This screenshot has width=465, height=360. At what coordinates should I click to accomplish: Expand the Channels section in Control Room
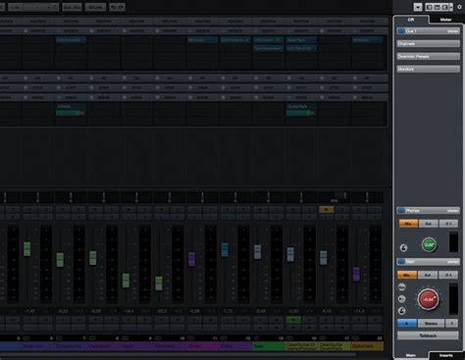click(x=428, y=44)
